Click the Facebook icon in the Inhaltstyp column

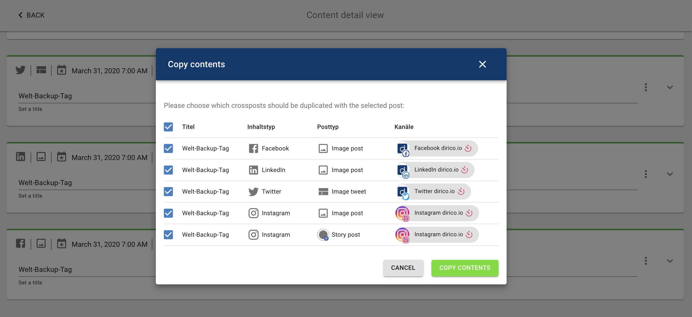[x=253, y=148]
